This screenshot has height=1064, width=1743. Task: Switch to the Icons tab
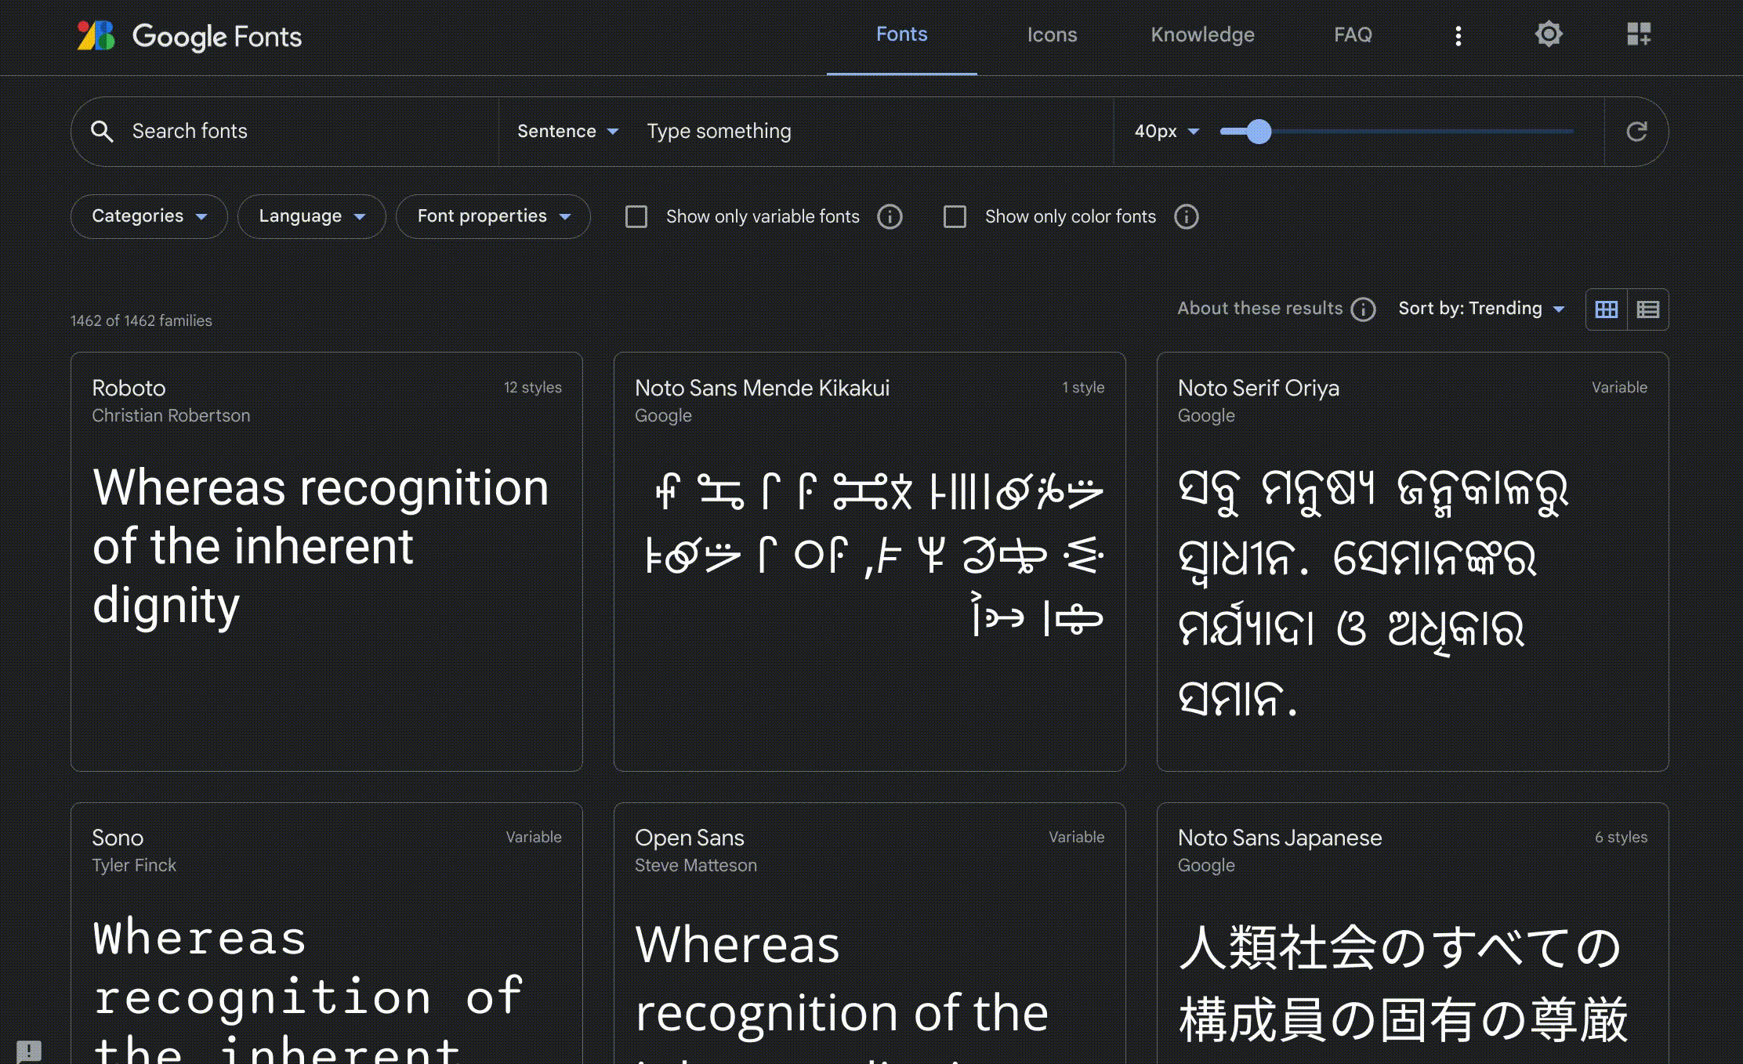click(1052, 34)
